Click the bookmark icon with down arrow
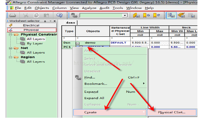202x120 pixels. point(147,15)
